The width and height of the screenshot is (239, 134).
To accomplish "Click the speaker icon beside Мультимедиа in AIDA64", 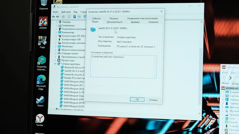I will [x=227, y=111].
